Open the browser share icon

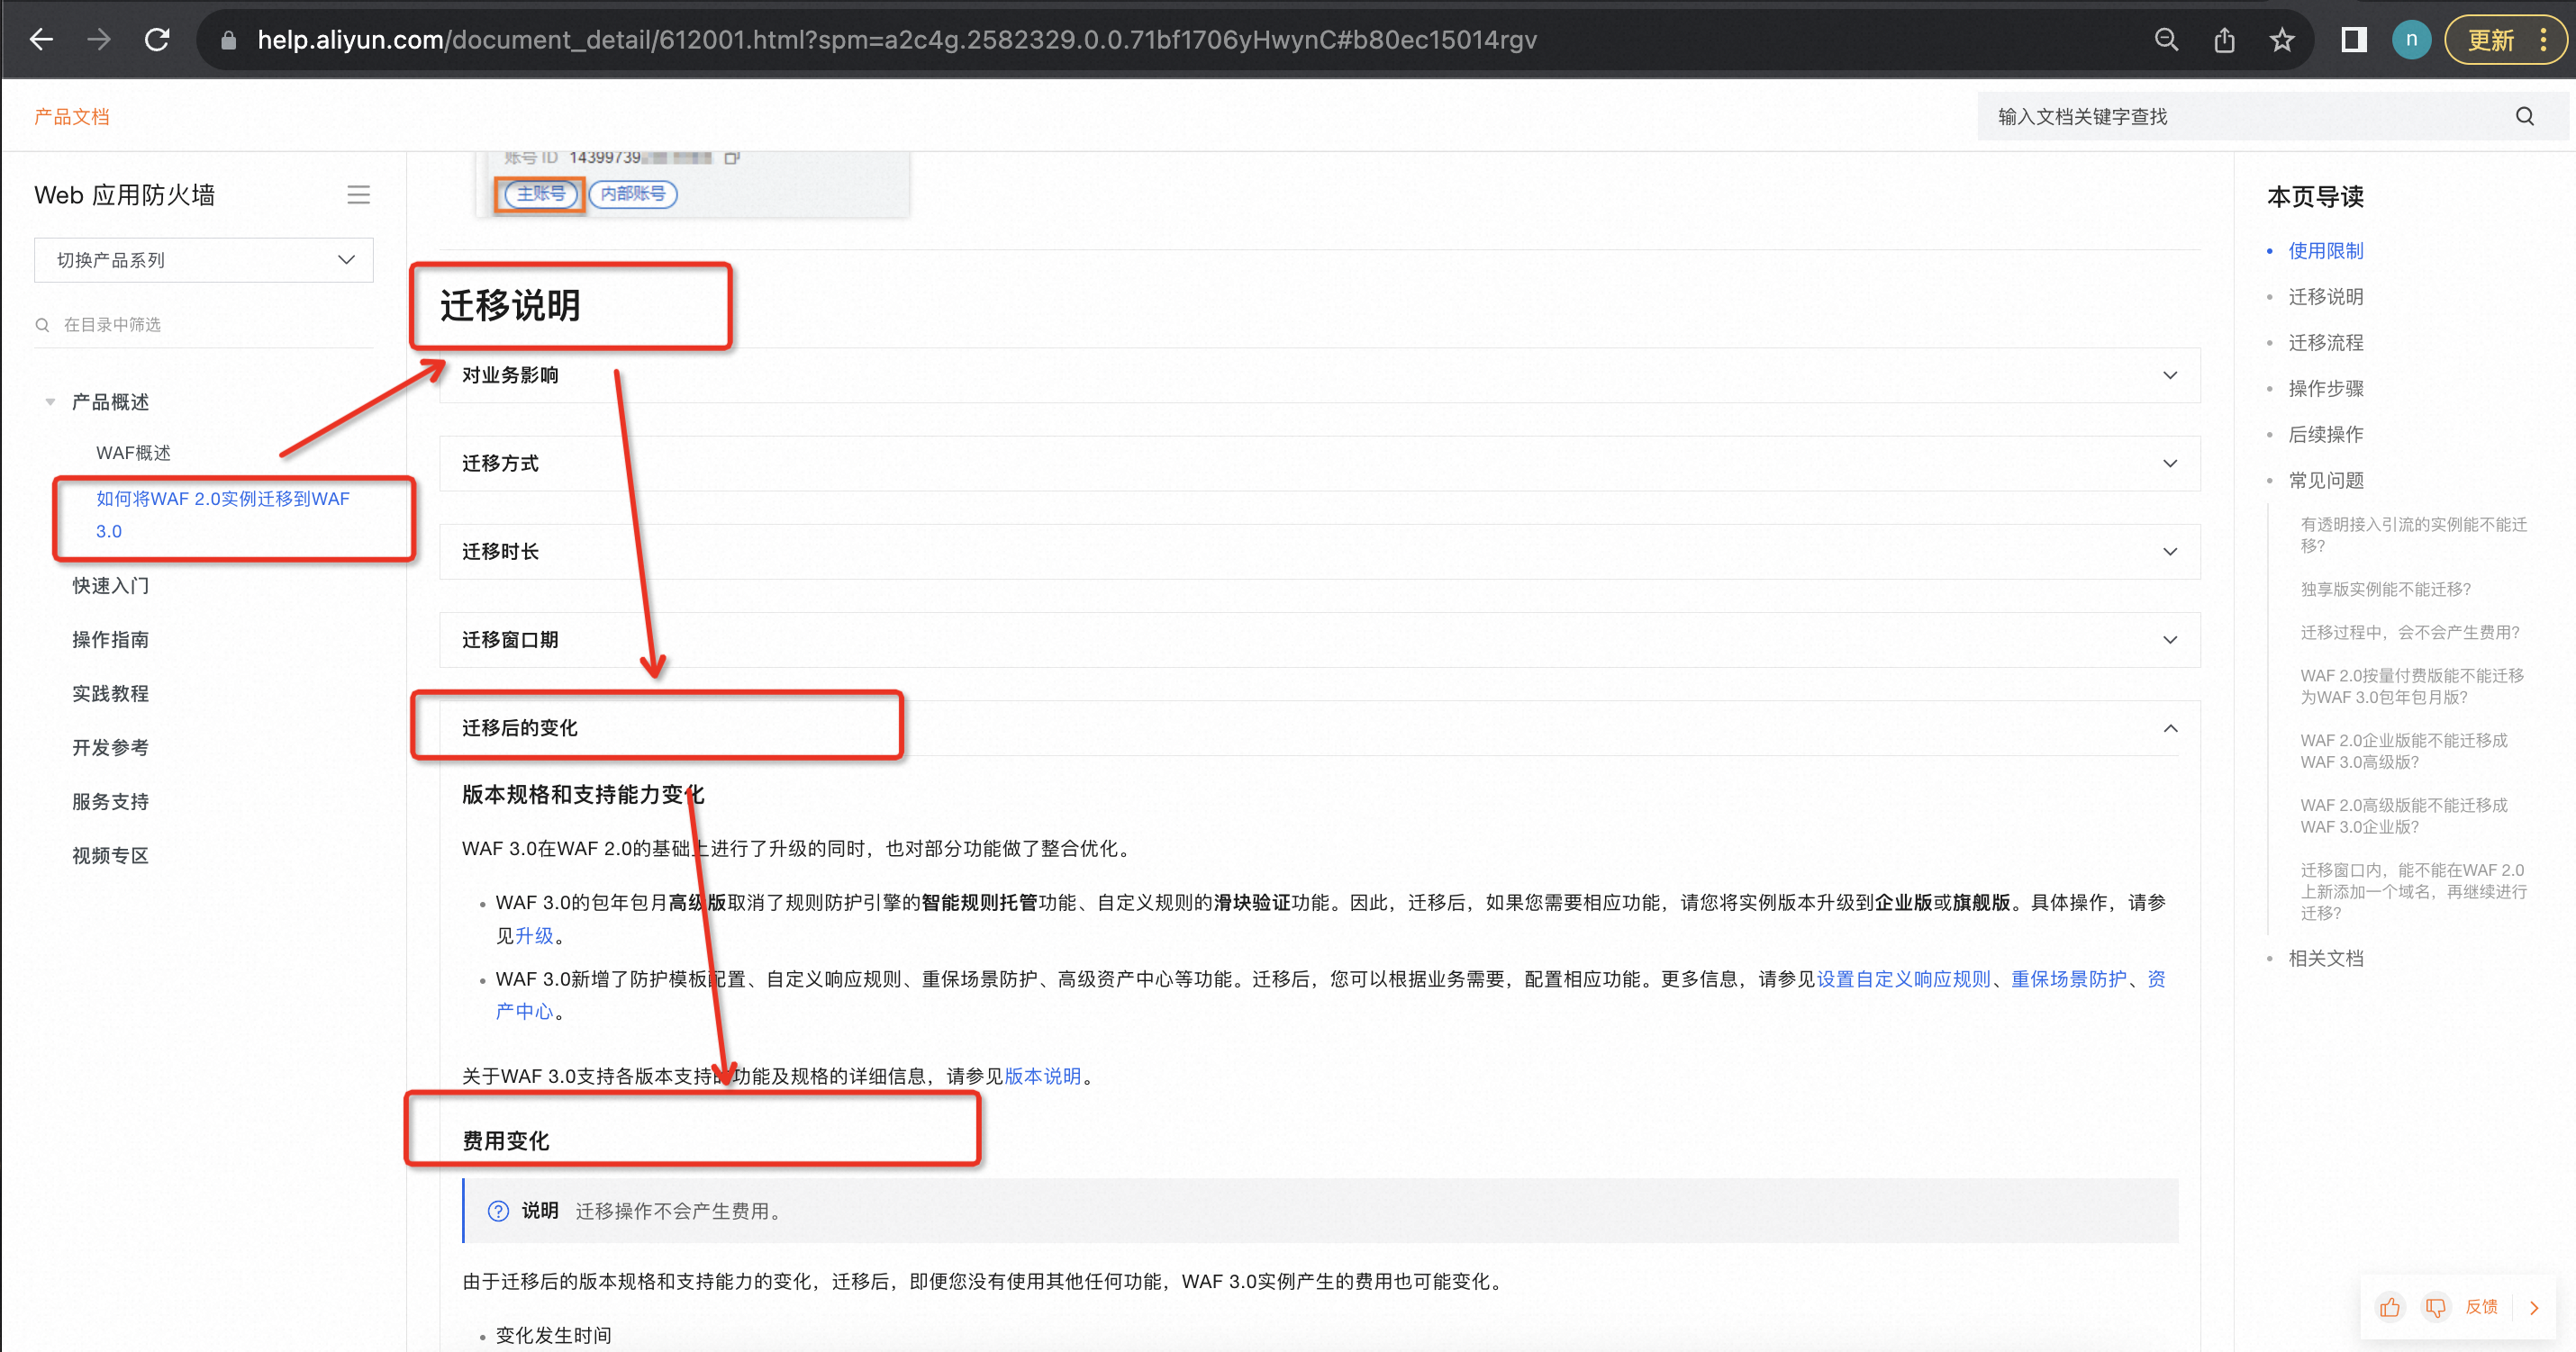click(2224, 40)
